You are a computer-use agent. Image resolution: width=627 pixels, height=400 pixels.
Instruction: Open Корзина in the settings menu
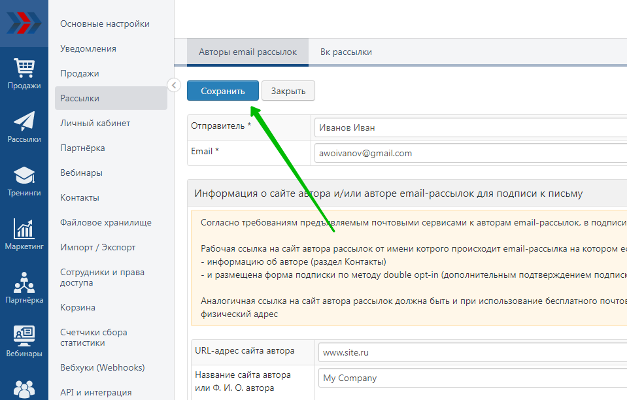click(78, 308)
